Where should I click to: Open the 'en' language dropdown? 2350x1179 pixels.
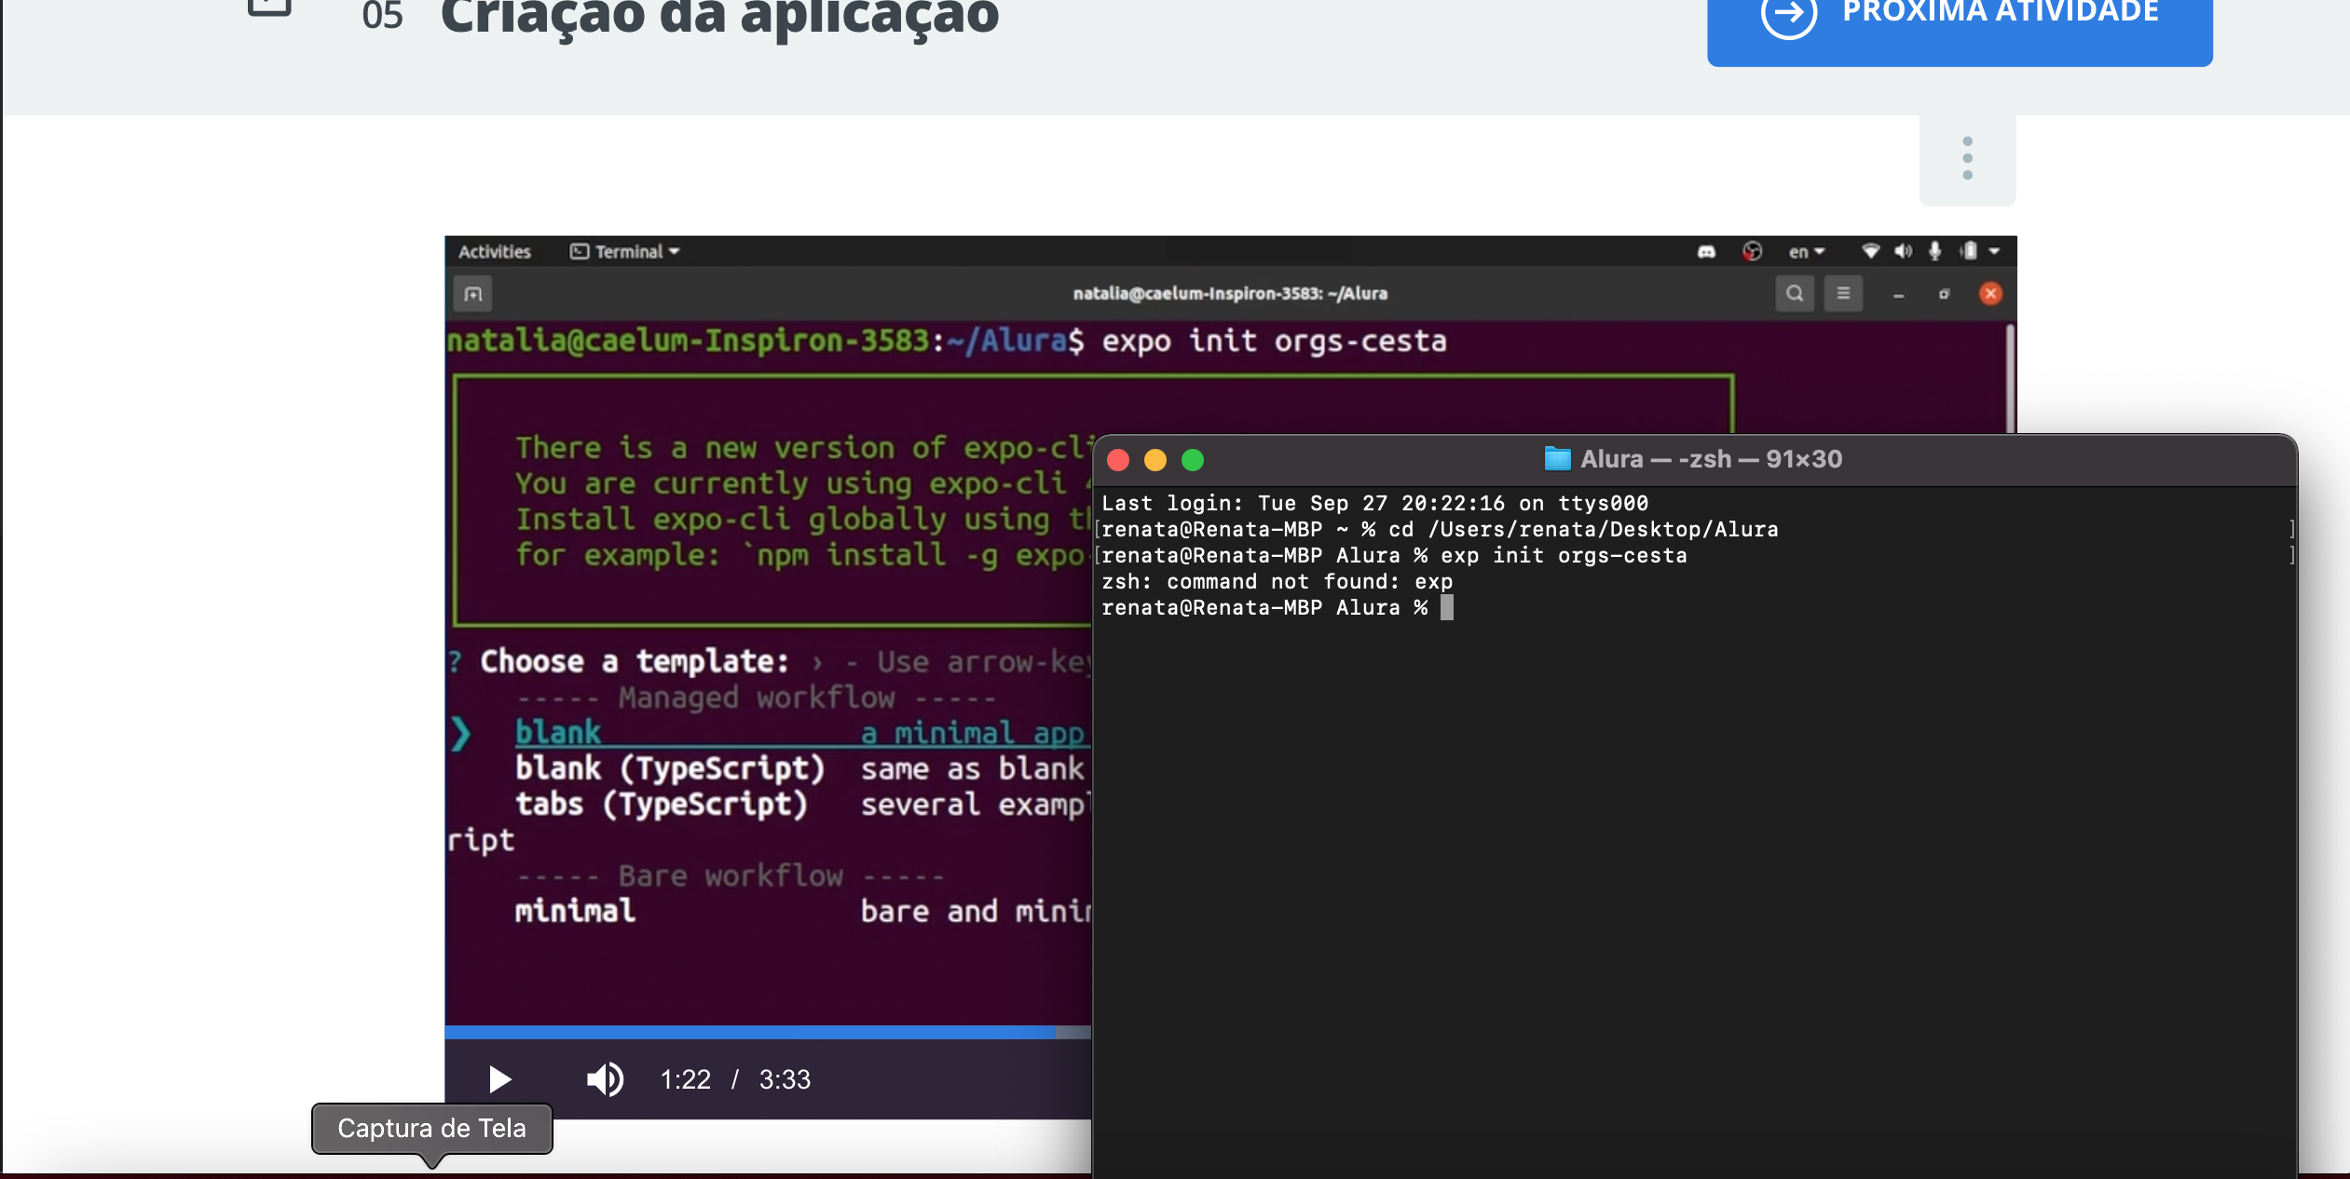click(x=1806, y=251)
